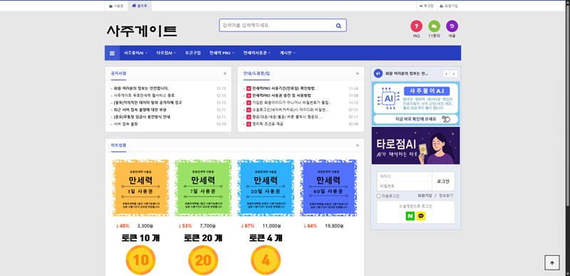This screenshot has width=570, height=276.
Task: Open the 명리학 조견표 제공 post
Action: tap(268, 124)
